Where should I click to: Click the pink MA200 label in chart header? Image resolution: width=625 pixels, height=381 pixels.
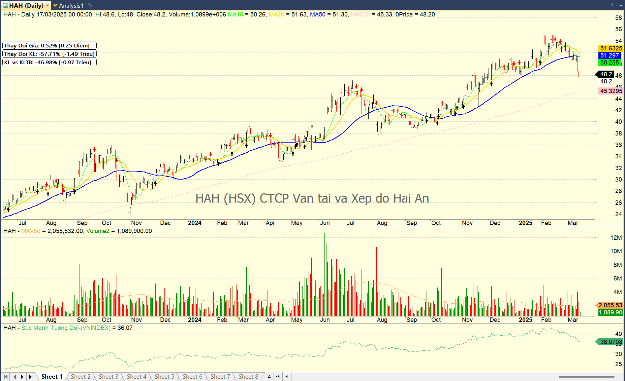tap(361, 14)
